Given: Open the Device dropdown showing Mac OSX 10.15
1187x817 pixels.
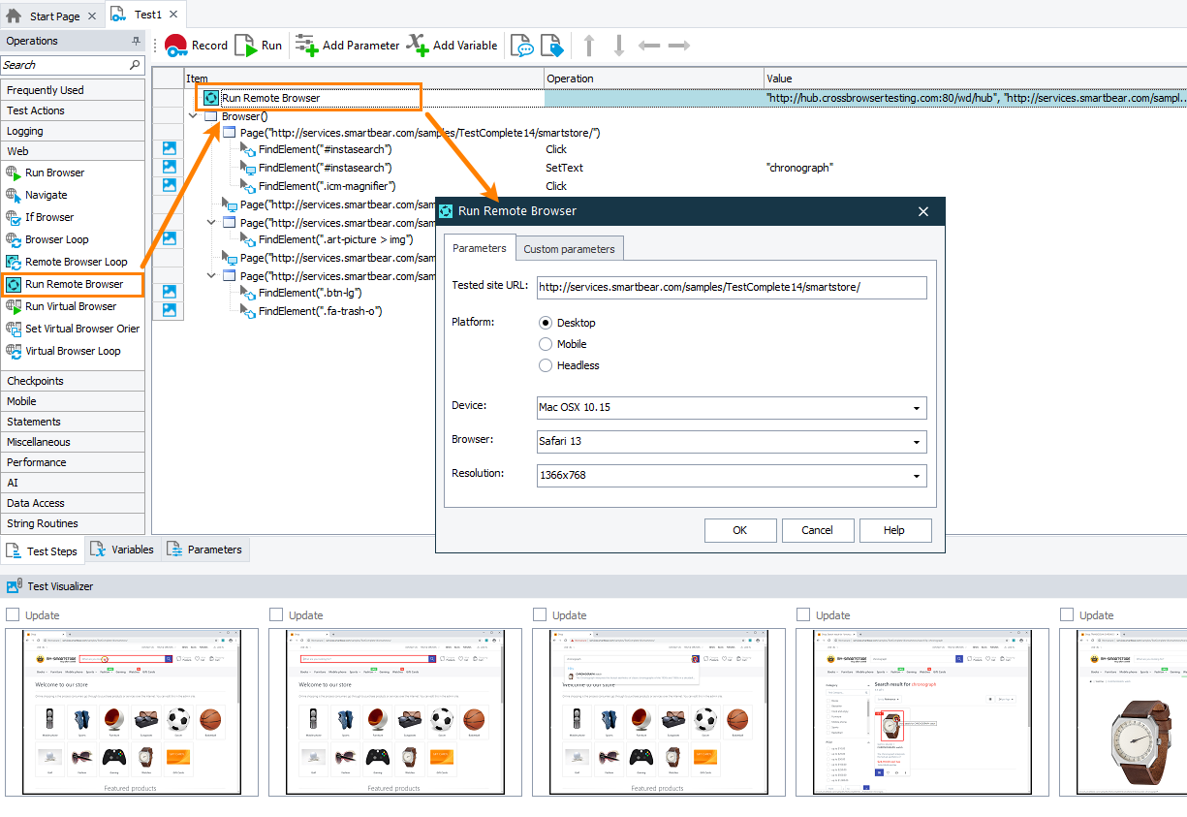Looking at the screenshot, I should point(916,407).
